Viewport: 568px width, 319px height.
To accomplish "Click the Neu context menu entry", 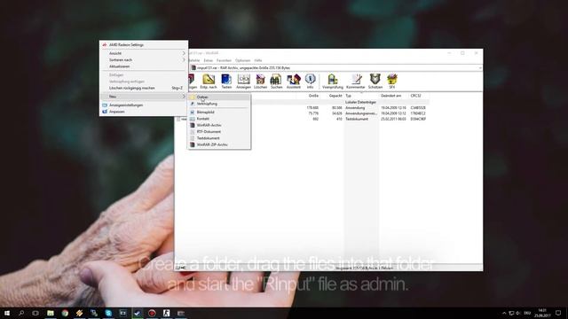I will click(144, 97).
